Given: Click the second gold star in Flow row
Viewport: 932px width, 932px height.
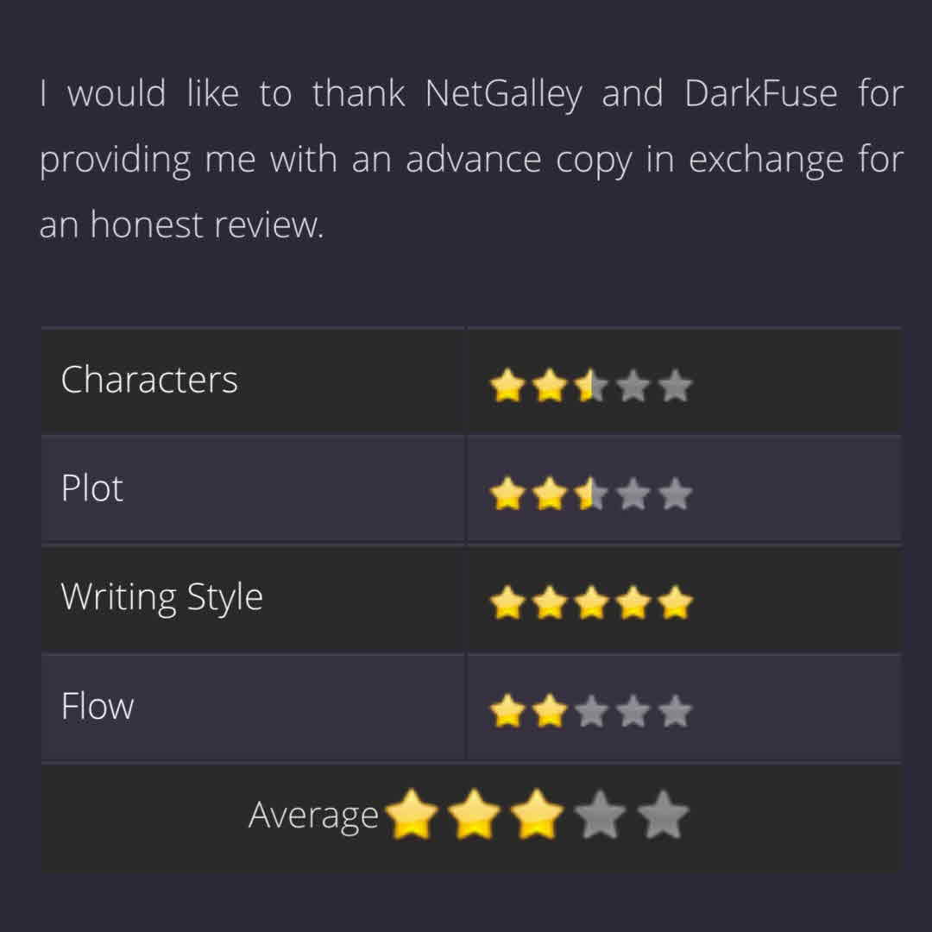Looking at the screenshot, I should click(x=549, y=712).
